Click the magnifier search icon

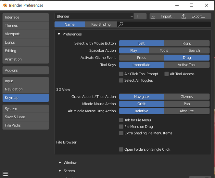pos(121,24)
